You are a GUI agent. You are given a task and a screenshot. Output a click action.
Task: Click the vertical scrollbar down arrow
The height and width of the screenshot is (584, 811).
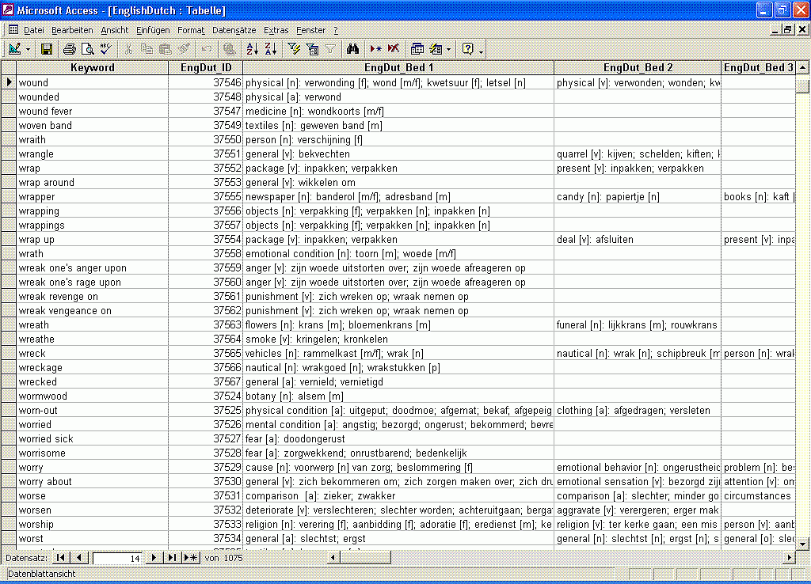(x=802, y=544)
